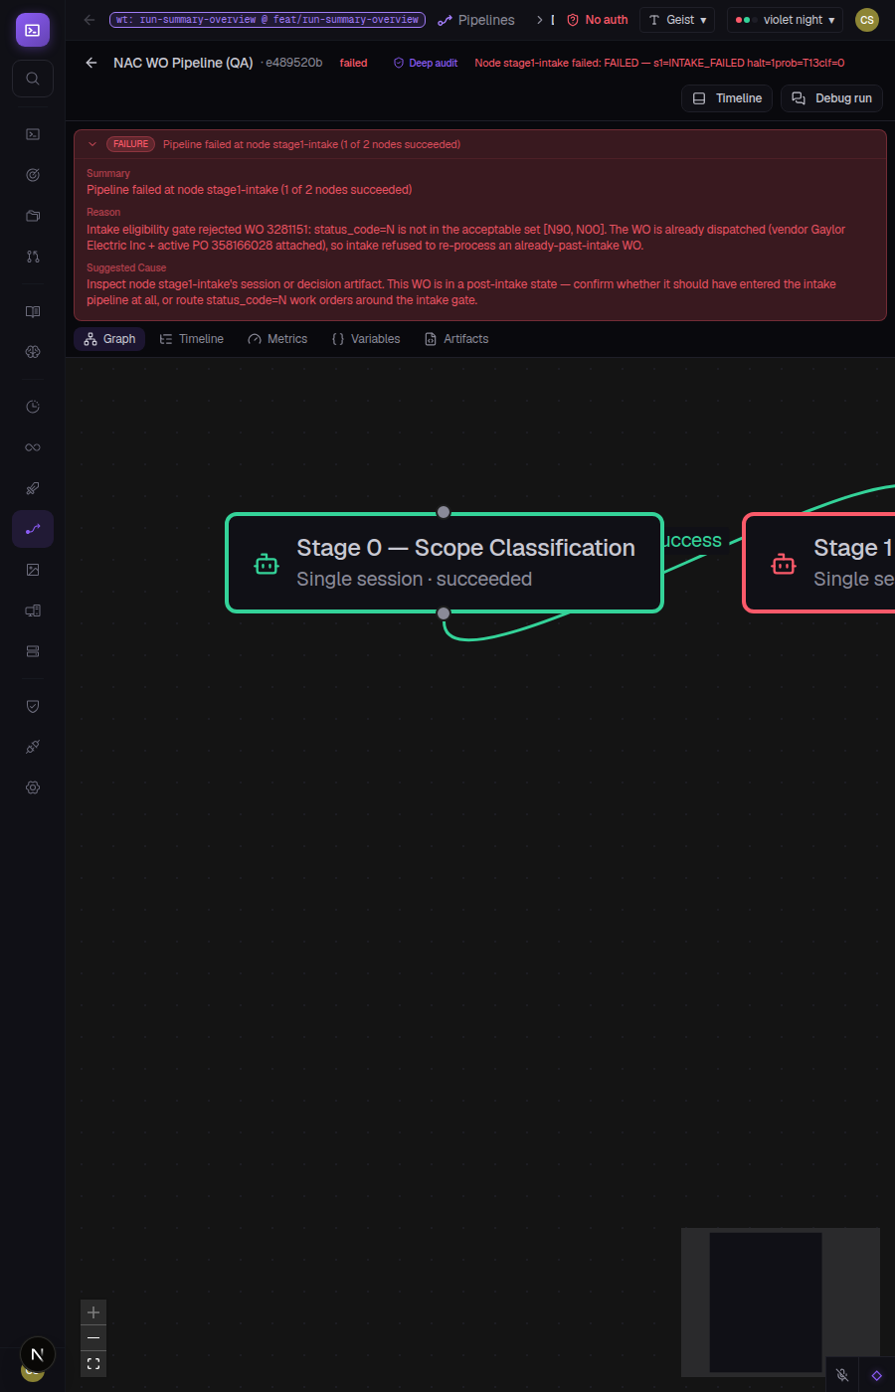Screen dimensions: 895x1392
Task: Click the Stage 0 robot node icon
Action: point(267,564)
